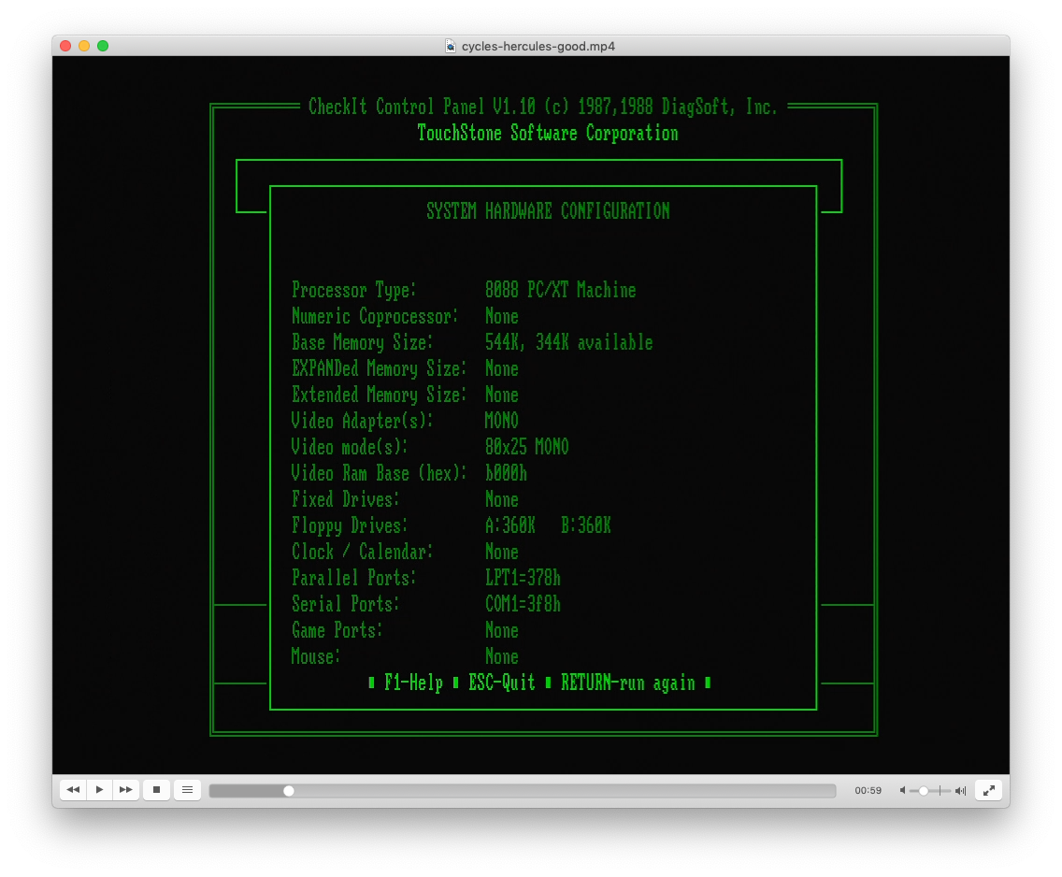Click the 'Clock / Calendar:' label
The height and width of the screenshot is (877, 1062).
click(362, 552)
